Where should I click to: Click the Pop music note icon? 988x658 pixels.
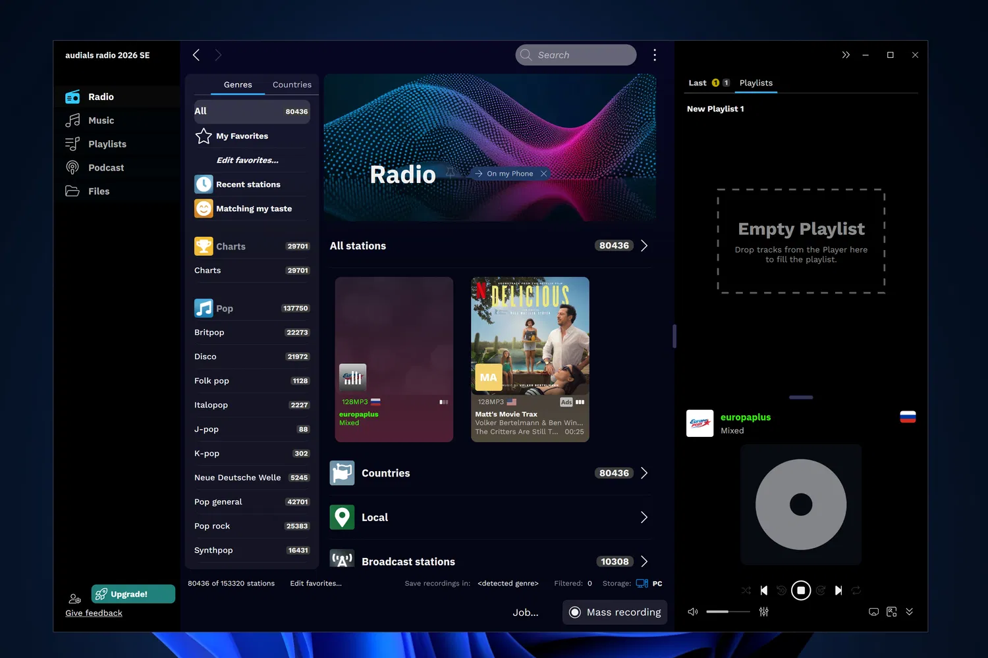point(204,308)
